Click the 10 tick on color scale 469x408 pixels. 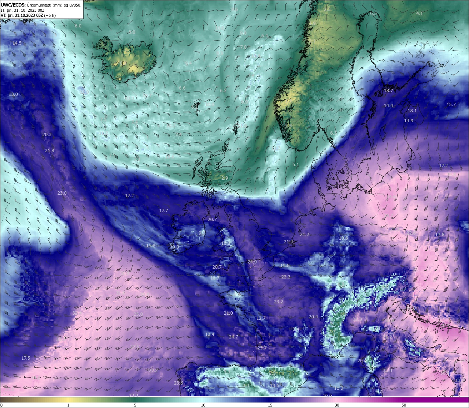coord(203,405)
